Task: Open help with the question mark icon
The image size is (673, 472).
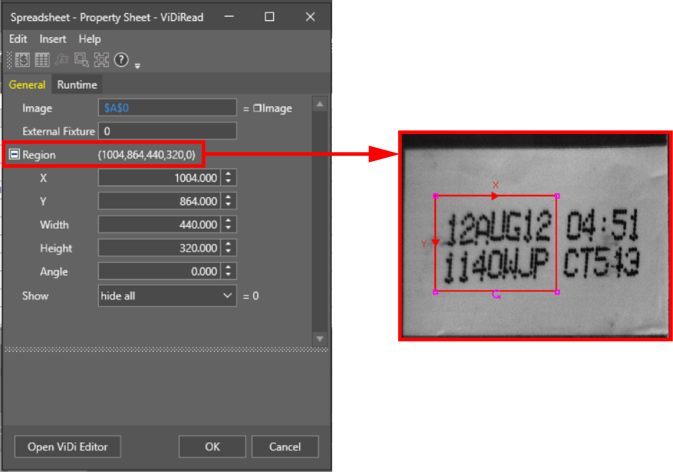Action: coord(121,60)
